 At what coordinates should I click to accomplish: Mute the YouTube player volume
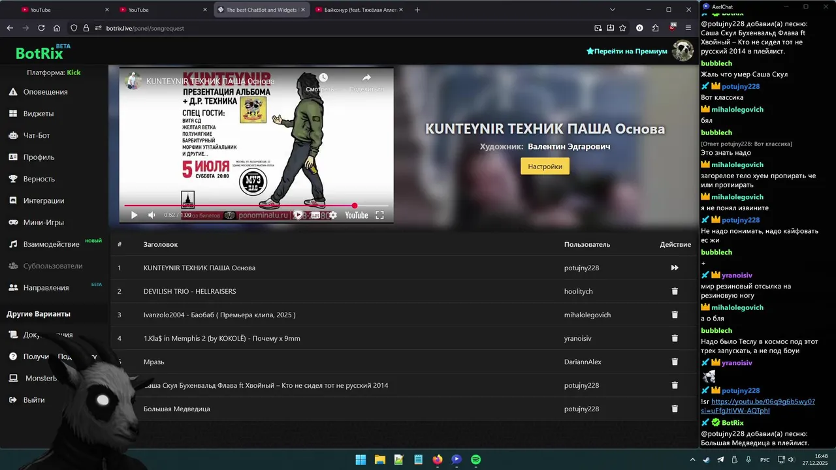[x=152, y=215]
